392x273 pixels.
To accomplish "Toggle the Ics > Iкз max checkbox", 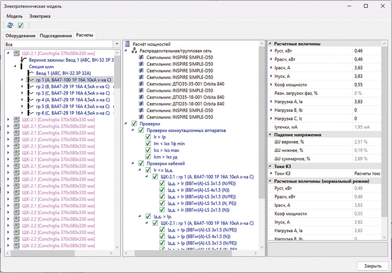I will pyautogui.click(x=148, y=150).
